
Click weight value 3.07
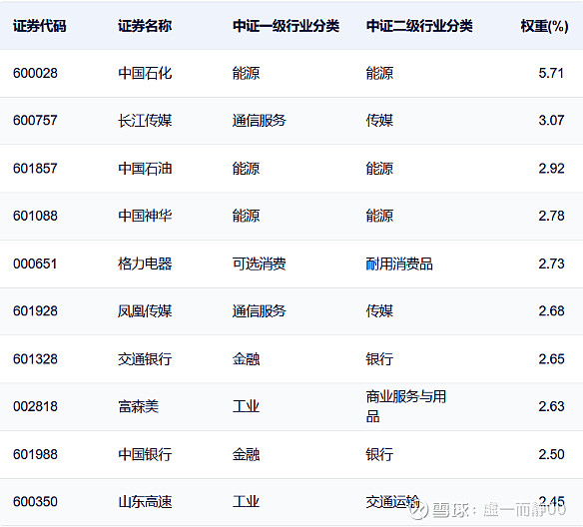(x=551, y=121)
